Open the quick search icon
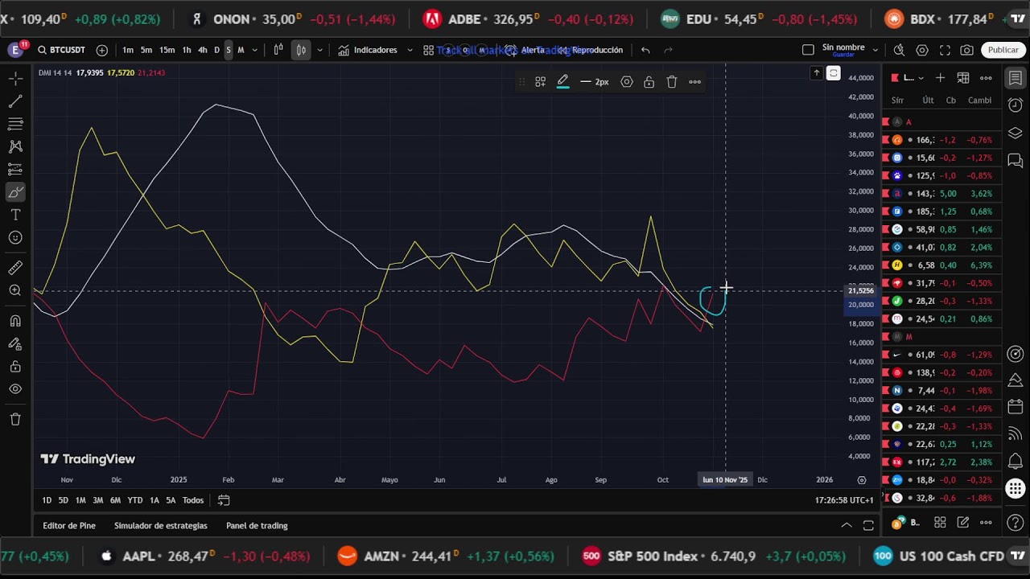 (900, 50)
